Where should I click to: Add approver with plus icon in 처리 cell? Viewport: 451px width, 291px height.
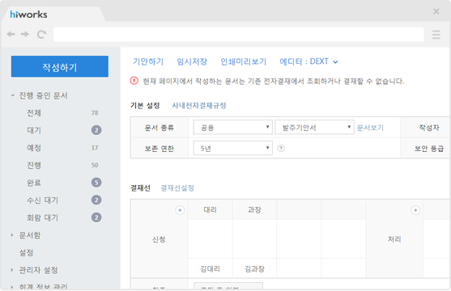tap(415, 210)
